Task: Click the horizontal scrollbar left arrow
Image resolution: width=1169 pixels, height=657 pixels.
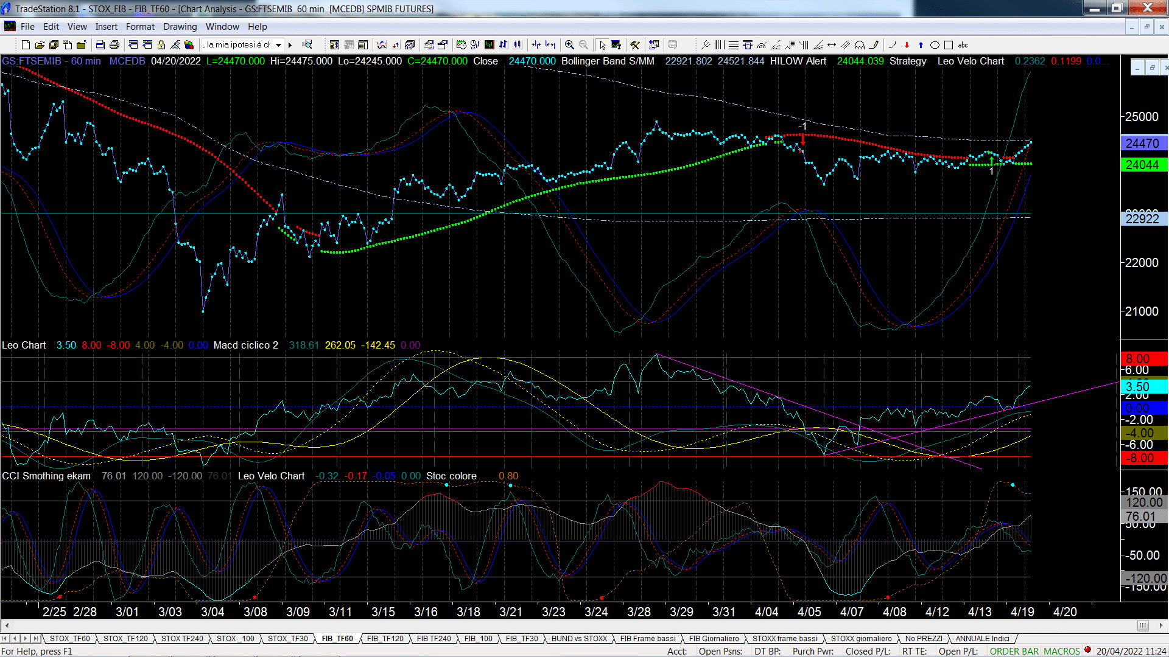Action: point(7,625)
